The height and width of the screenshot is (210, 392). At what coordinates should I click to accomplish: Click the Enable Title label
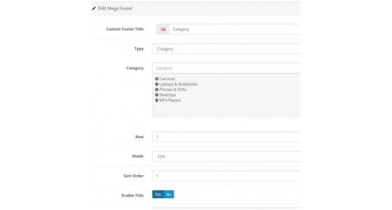pos(133,196)
